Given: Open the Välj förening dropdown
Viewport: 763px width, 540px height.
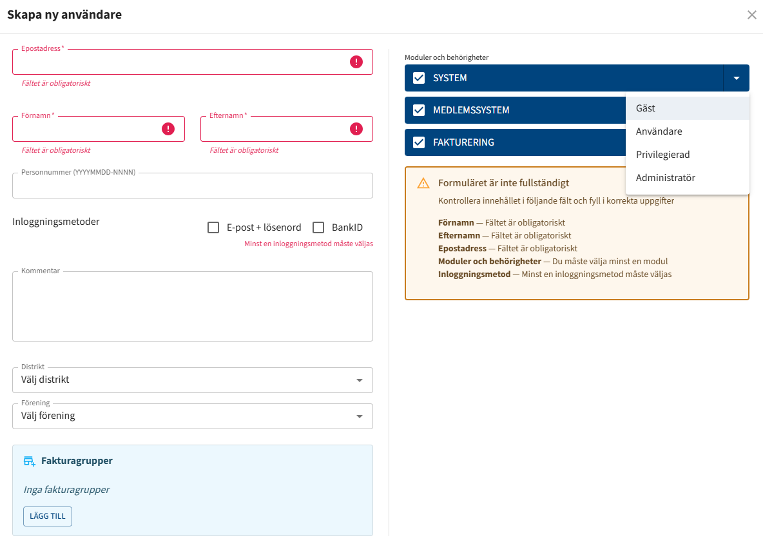Looking at the screenshot, I should [193, 416].
